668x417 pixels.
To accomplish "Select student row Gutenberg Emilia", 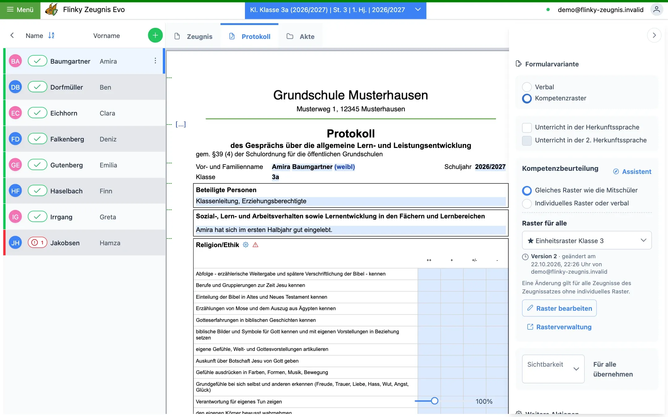I will [85, 165].
